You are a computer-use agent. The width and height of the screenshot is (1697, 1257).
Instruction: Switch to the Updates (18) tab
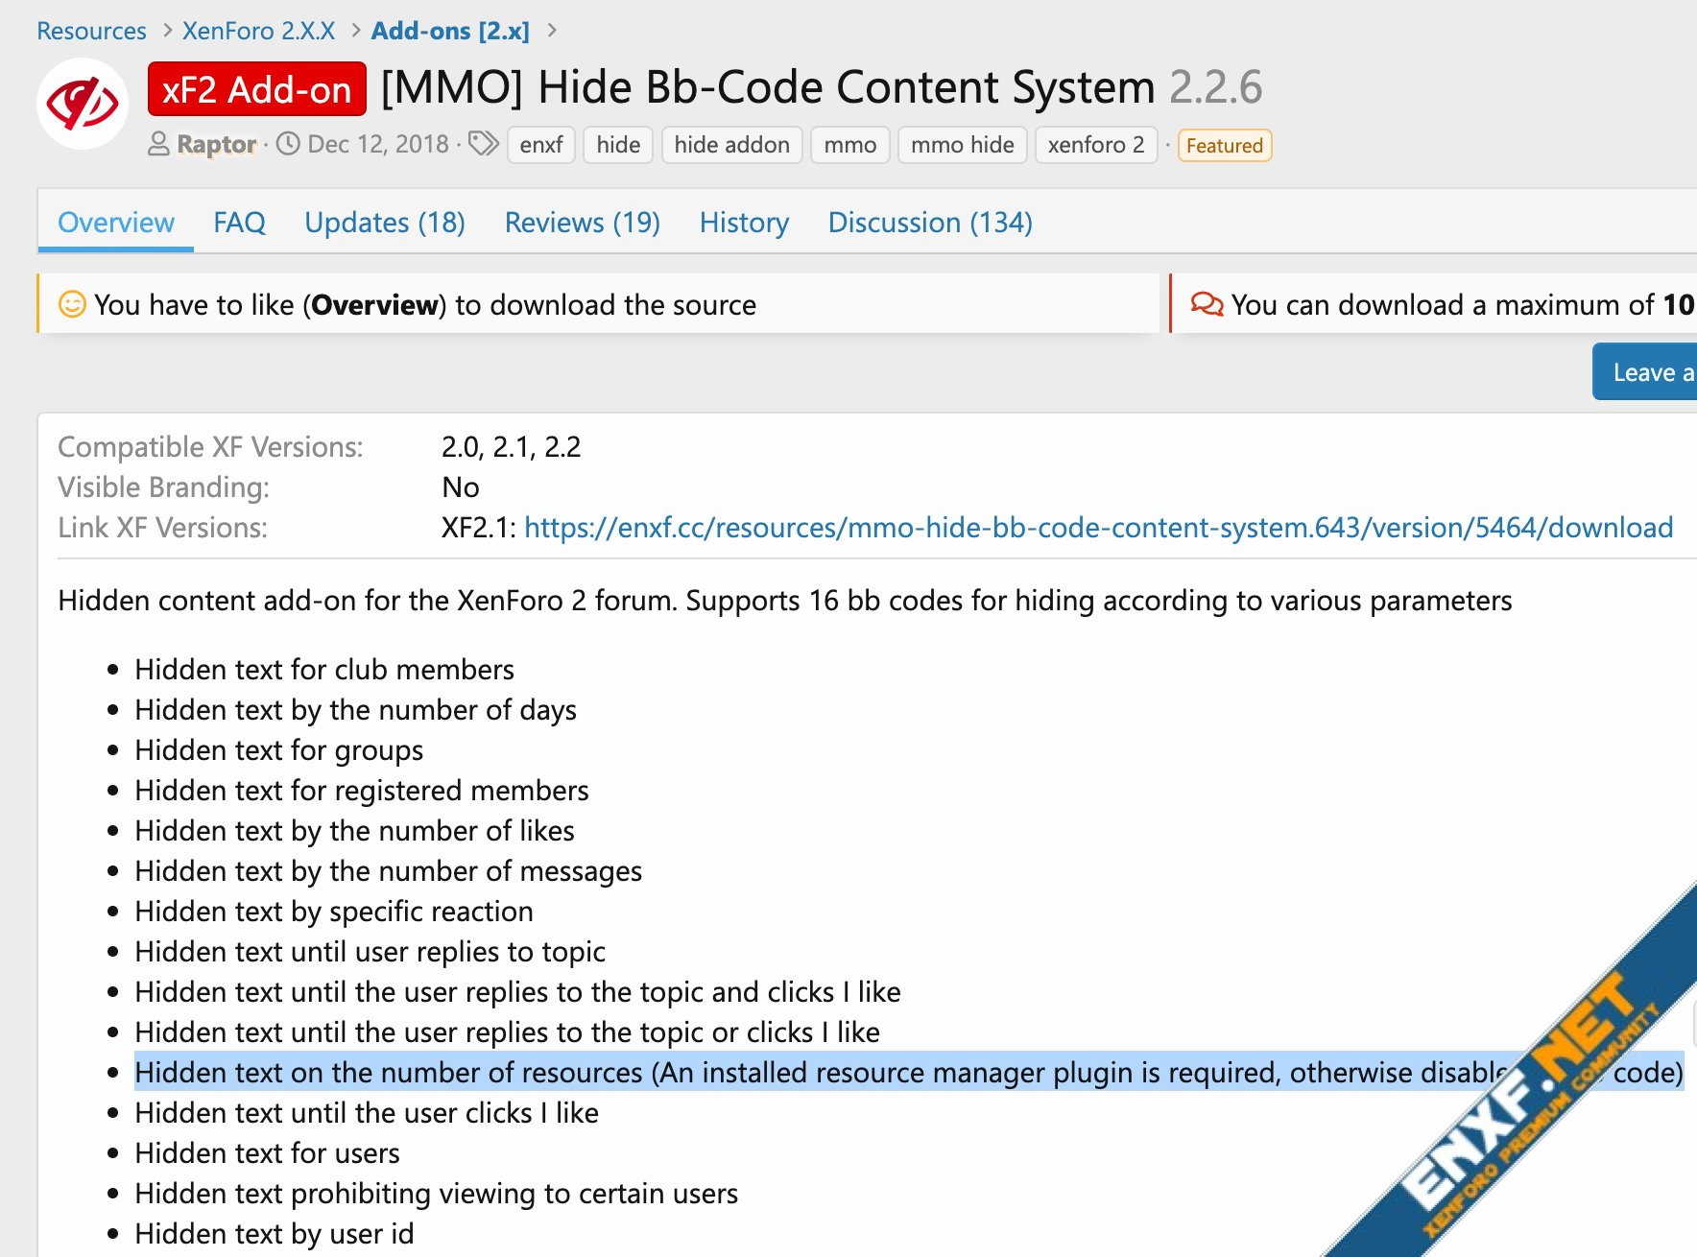pyautogui.click(x=384, y=223)
